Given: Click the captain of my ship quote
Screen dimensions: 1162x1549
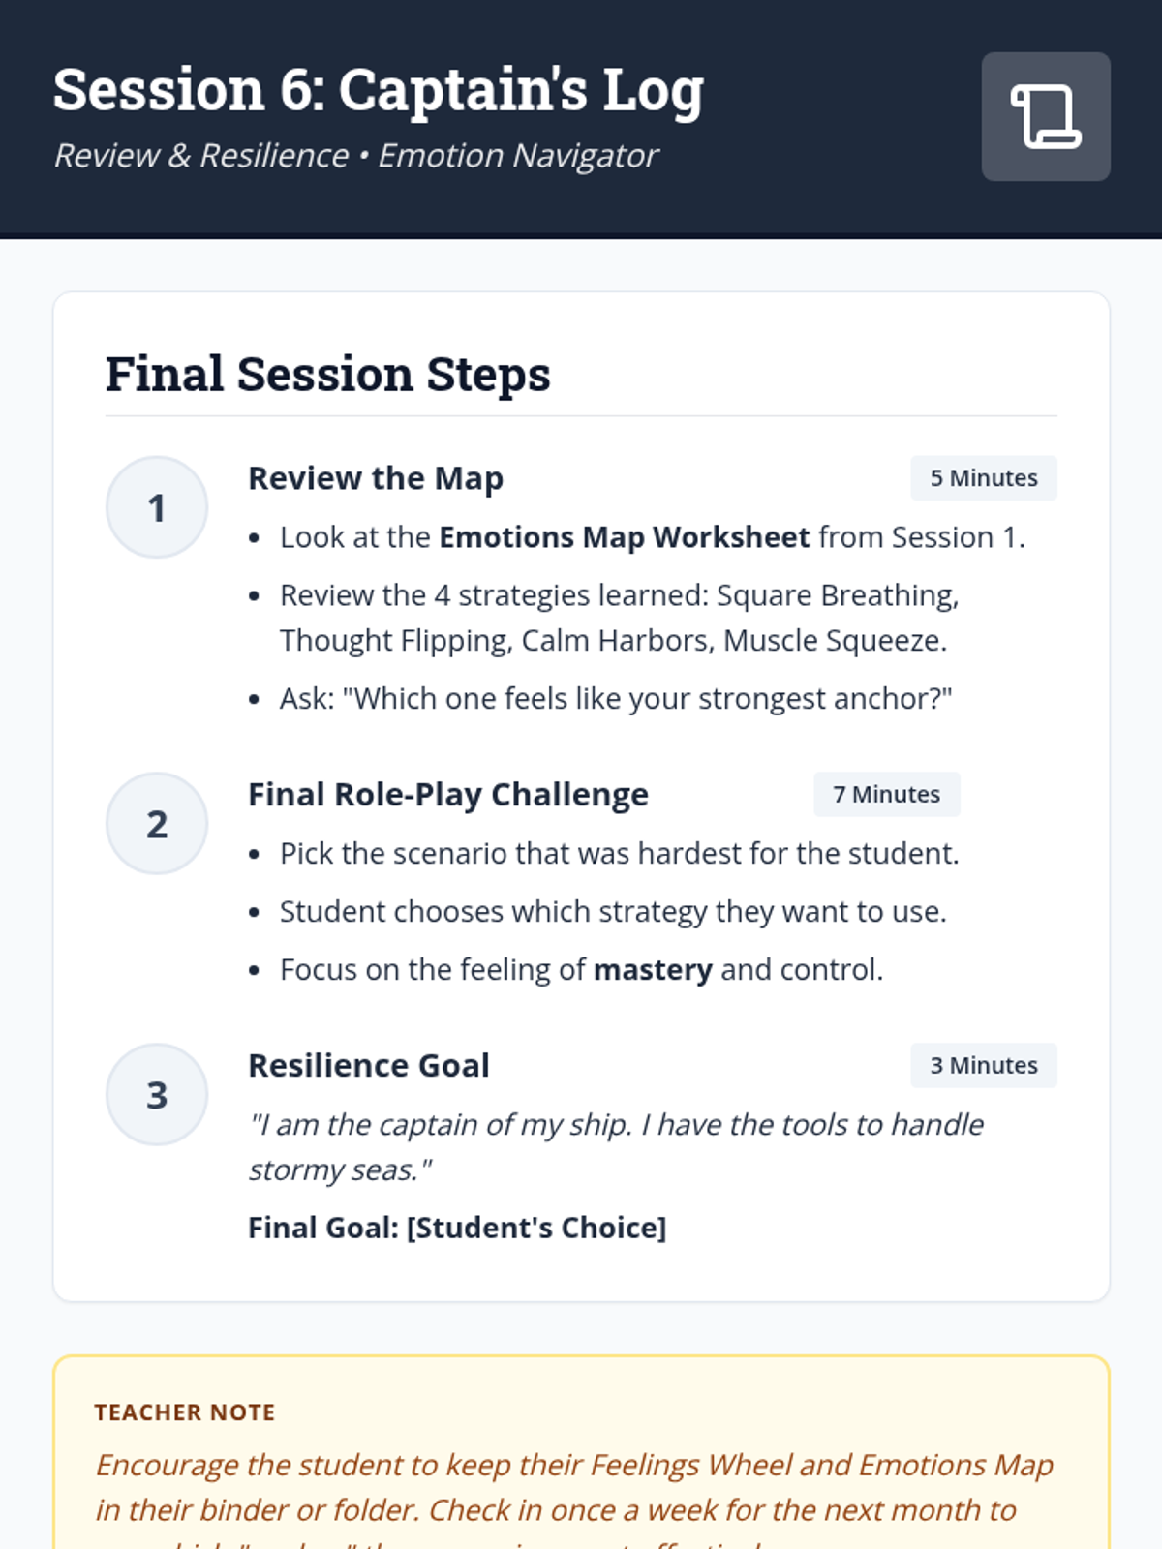Looking at the screenshot, I should coord(615,1146).
